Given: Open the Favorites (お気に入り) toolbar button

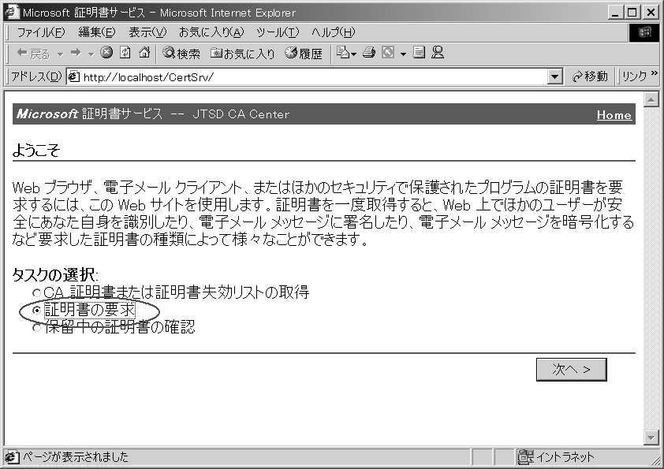Looking at the screenshot, I should [243, 54].
